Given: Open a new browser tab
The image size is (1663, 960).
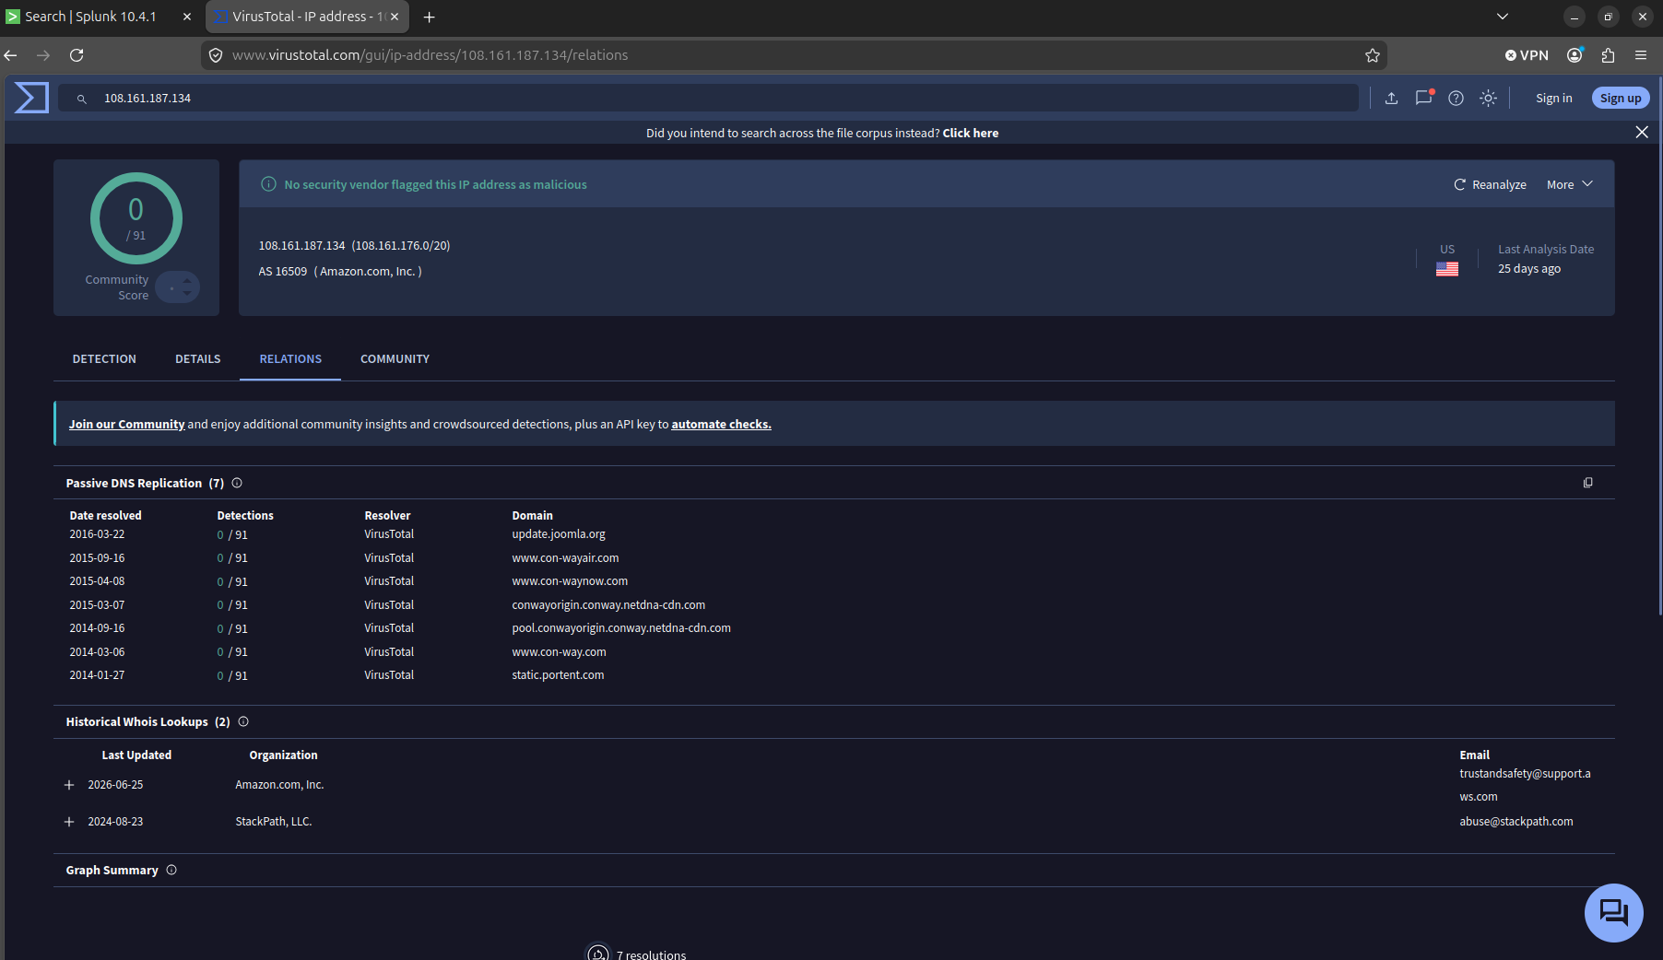Looking at the screenshot, I should 429,17.
